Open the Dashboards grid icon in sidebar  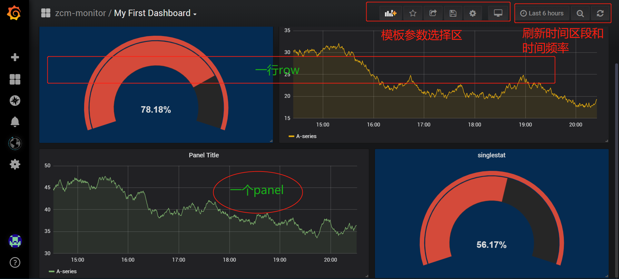tap(15, 79)
